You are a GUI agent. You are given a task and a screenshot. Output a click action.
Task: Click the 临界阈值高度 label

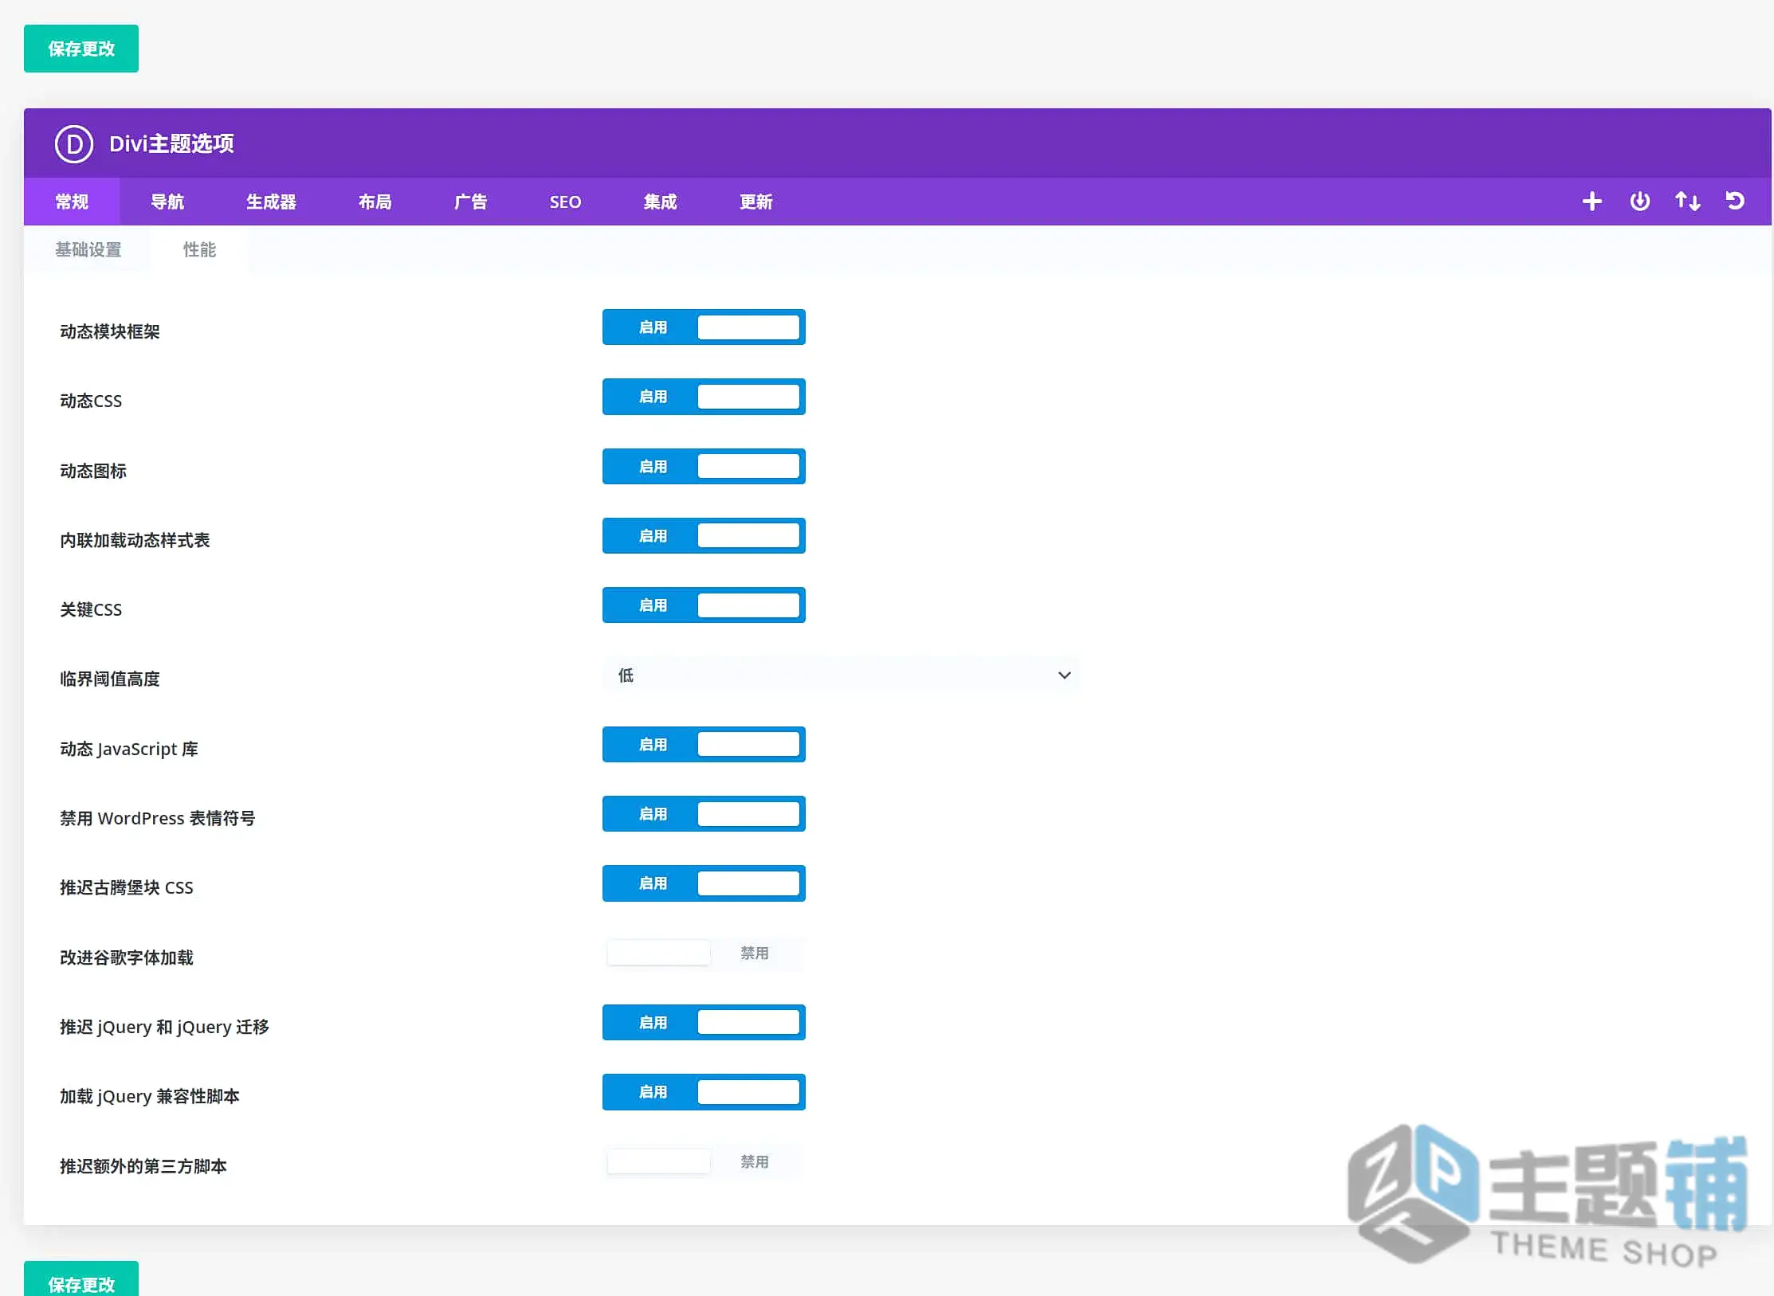coord(110,679)
